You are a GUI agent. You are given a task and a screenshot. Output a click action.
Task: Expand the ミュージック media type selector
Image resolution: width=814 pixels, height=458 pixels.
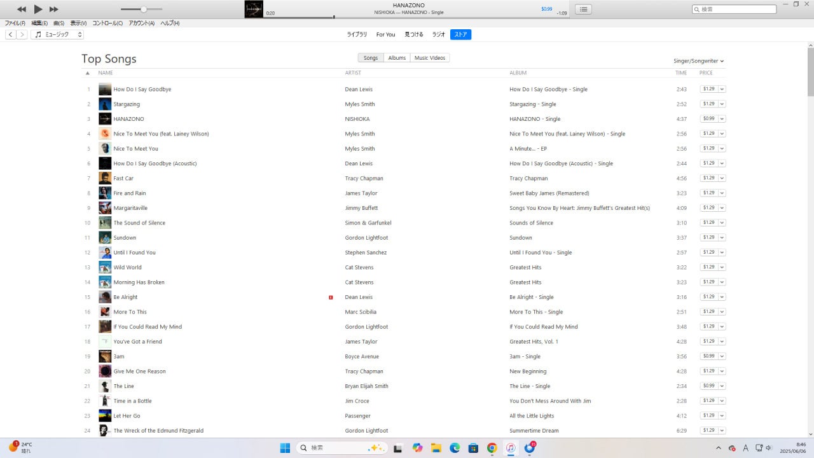tap(57, 34)
